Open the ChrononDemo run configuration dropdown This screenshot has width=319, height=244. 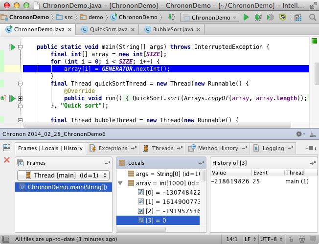pos(210,17)
